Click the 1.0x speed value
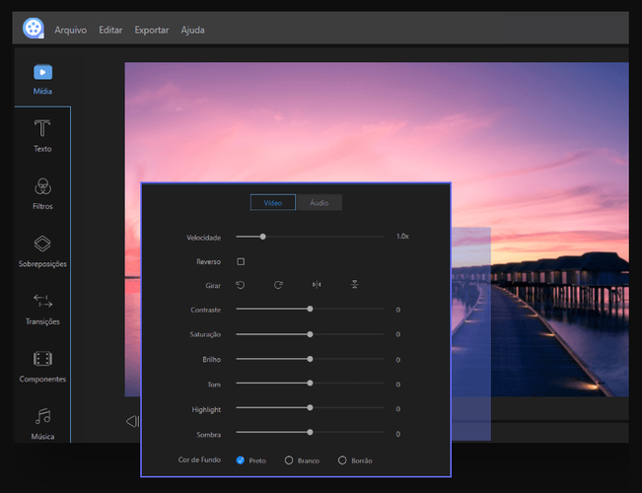The height and width of the screenshot is (493, 642). [402, 237]
